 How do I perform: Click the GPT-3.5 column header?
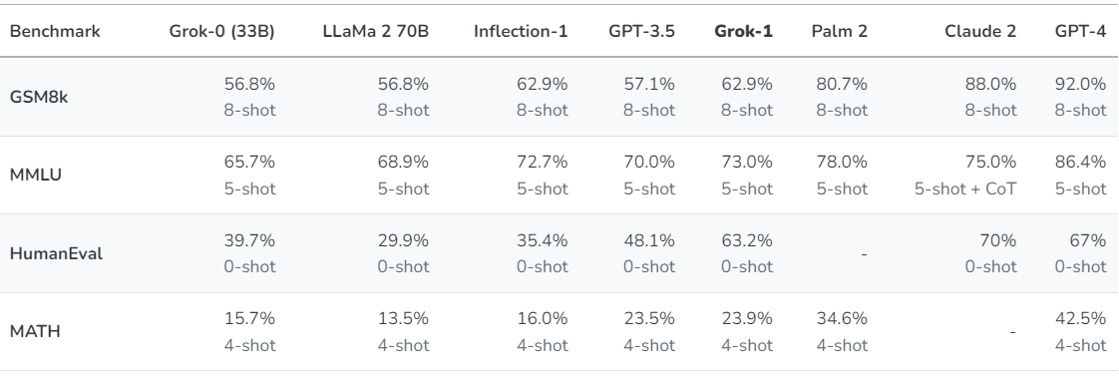tap(641, 31)
